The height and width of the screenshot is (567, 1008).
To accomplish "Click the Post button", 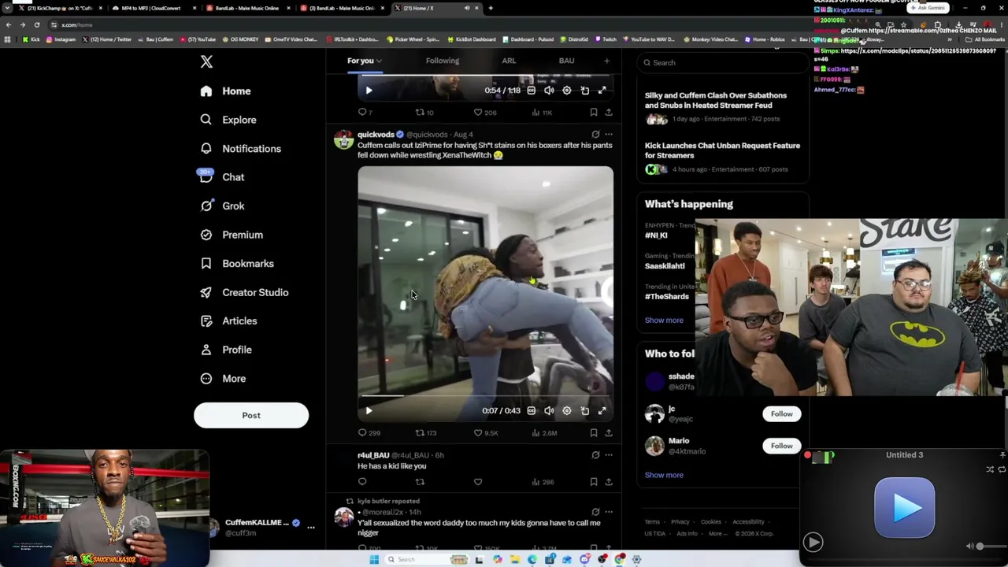I will (251, 415).
